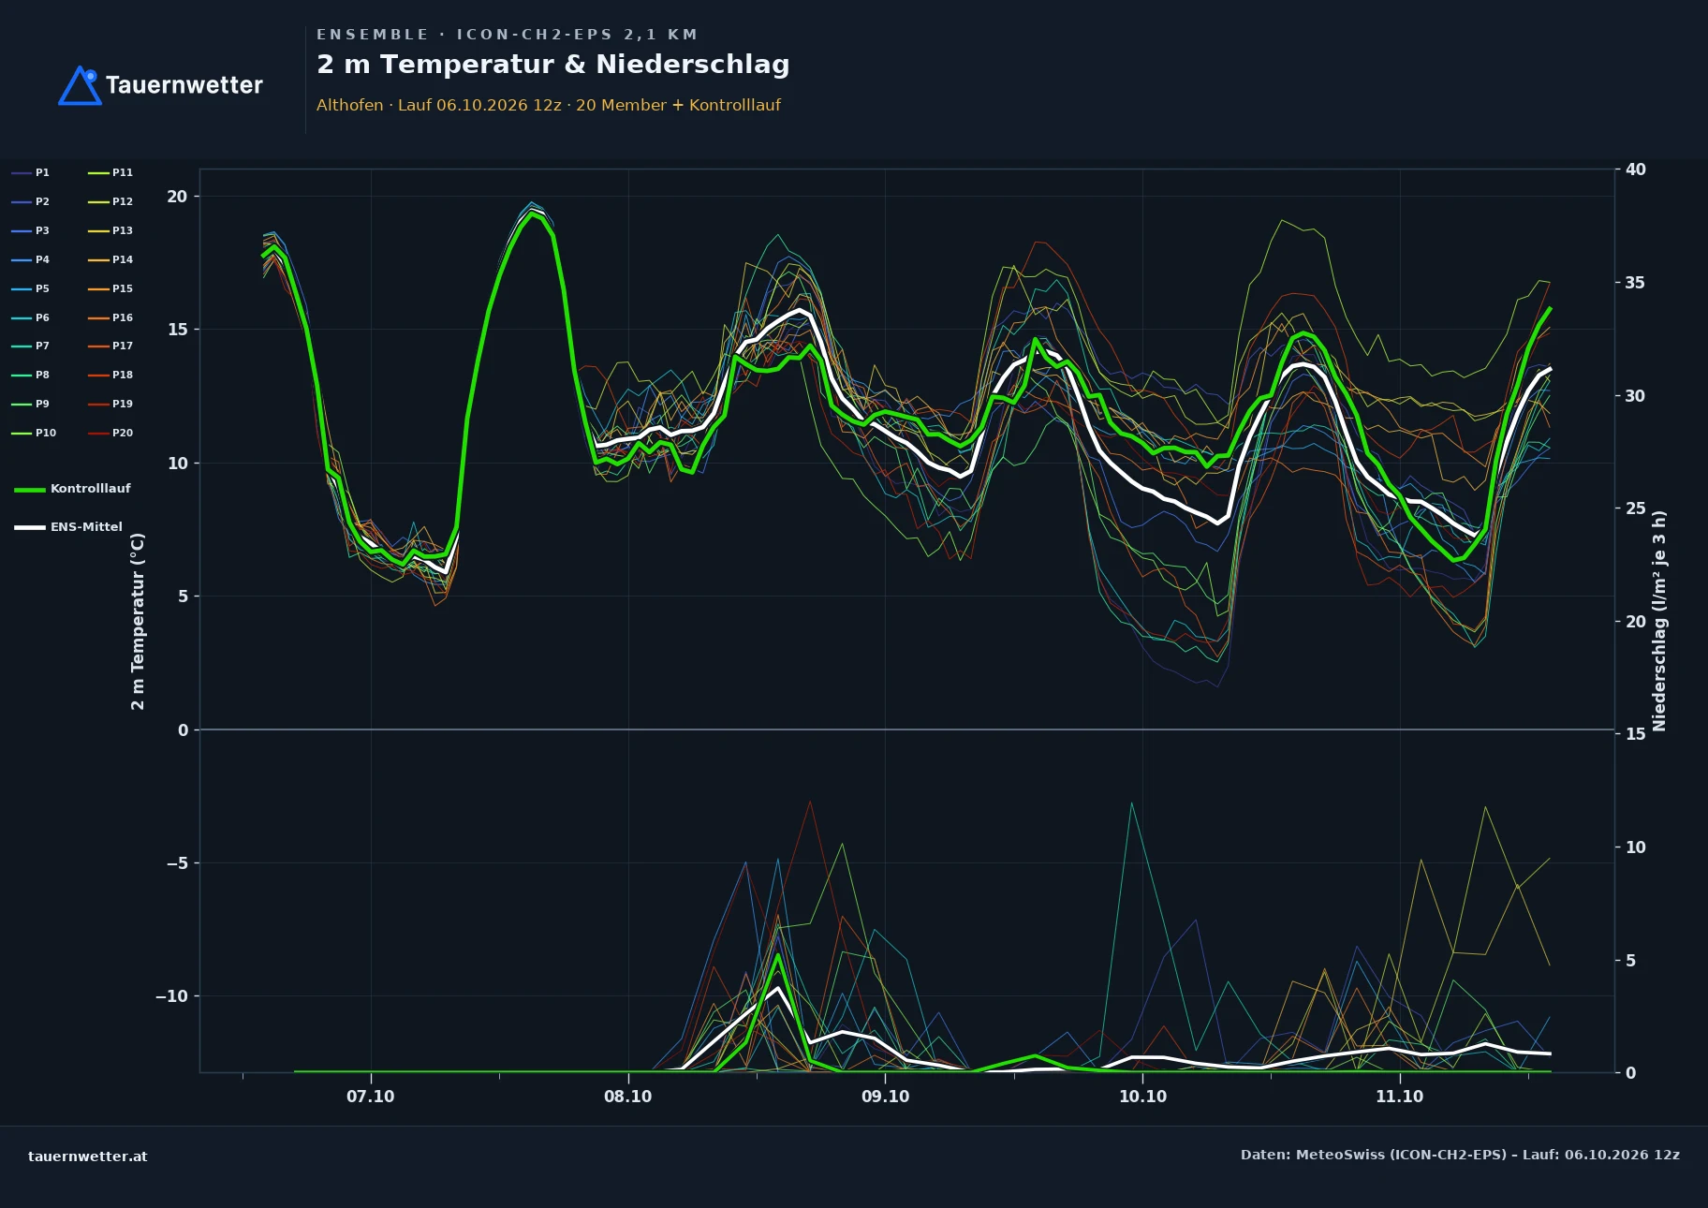Screen dimensions: 1708x1208
Task: Click the P3 legend color line
Action: (x=22, y=230)
